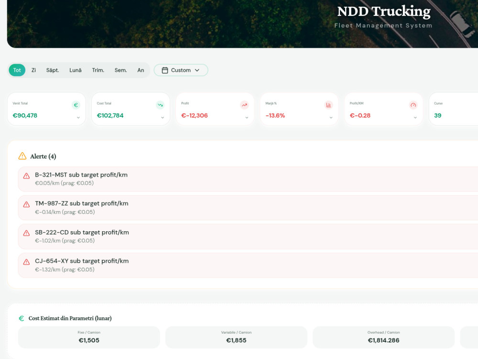Select the Lună period tab
Screen dimensions: 478x359
pyautogui.click(x=76, y=70)
